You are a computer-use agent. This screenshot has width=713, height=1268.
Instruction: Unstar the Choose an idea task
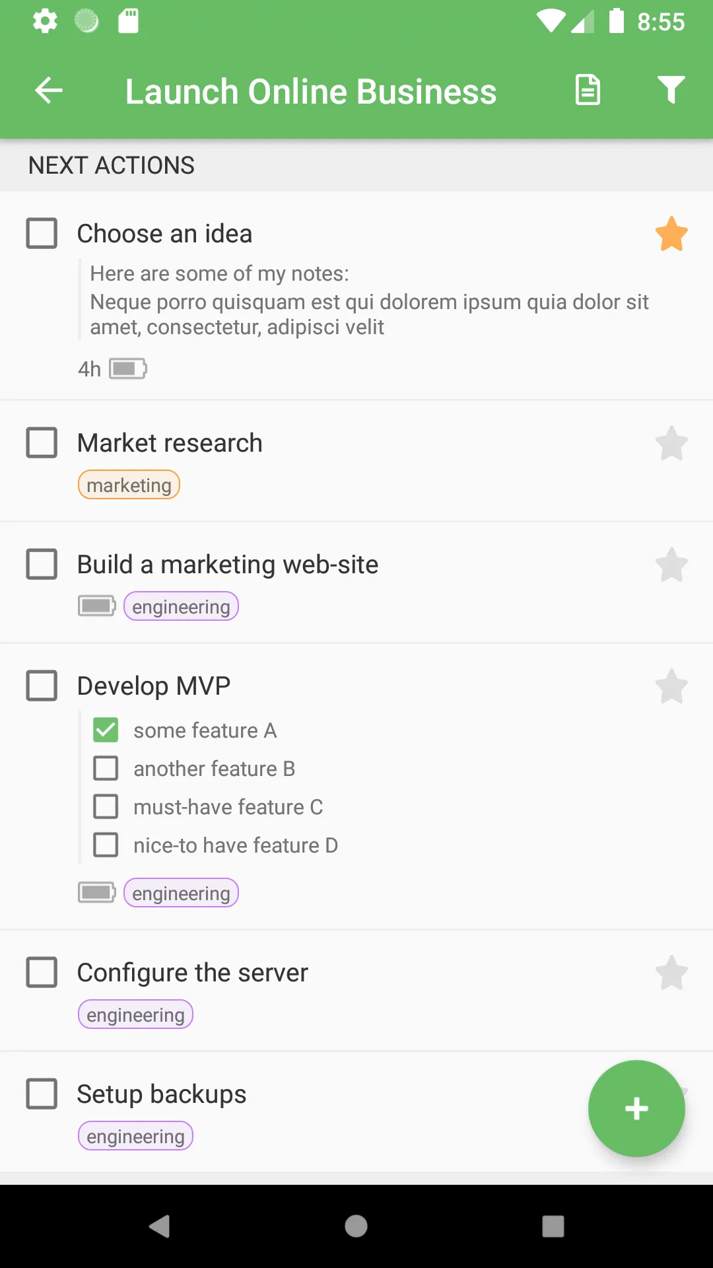click(671, 234)
